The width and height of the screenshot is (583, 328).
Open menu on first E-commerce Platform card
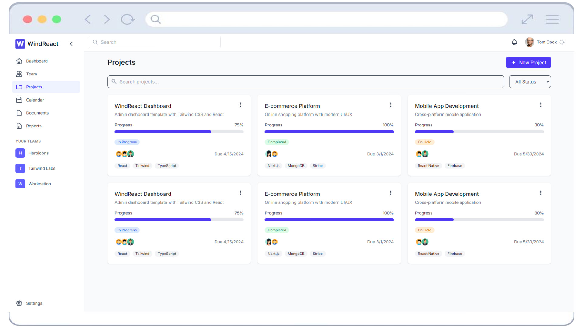(391, 105)
